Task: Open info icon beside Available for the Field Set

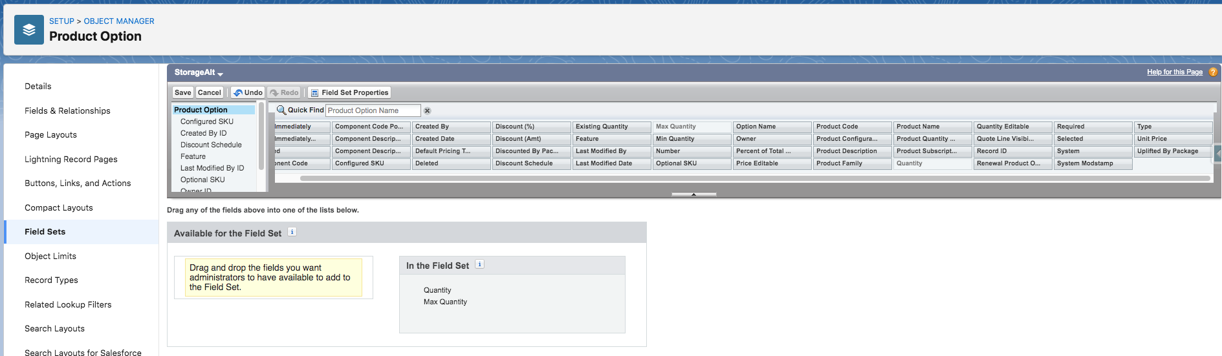Action: point(292,232)
